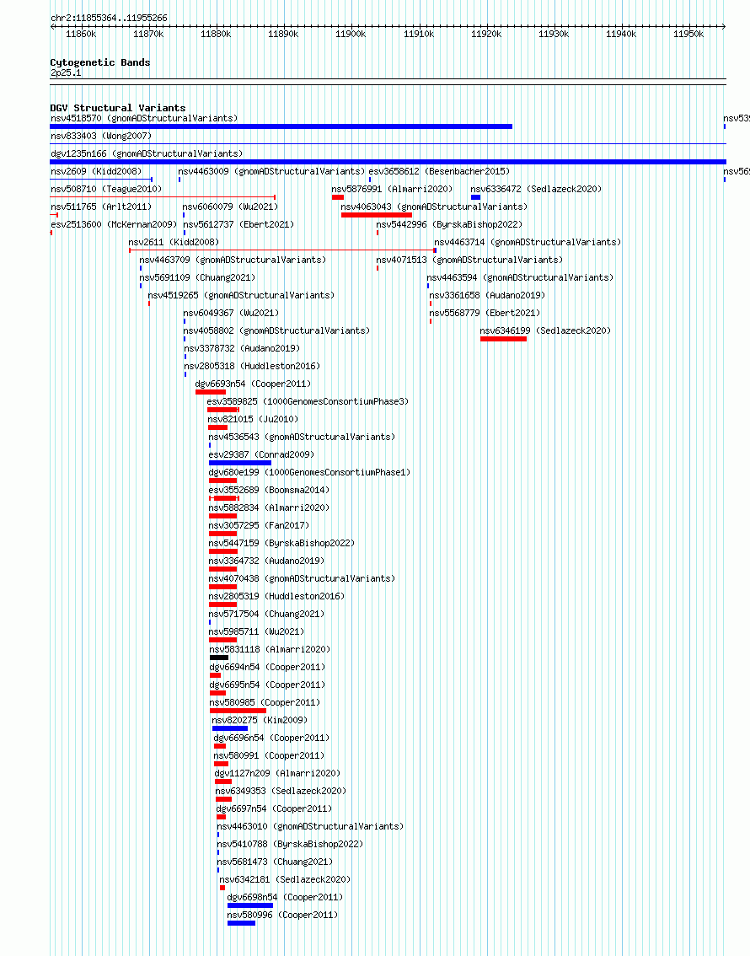Select nsv5442996 (ByrskaBishop2022) label
Viewport: 750px width, 956px height.
pos(450,224)
